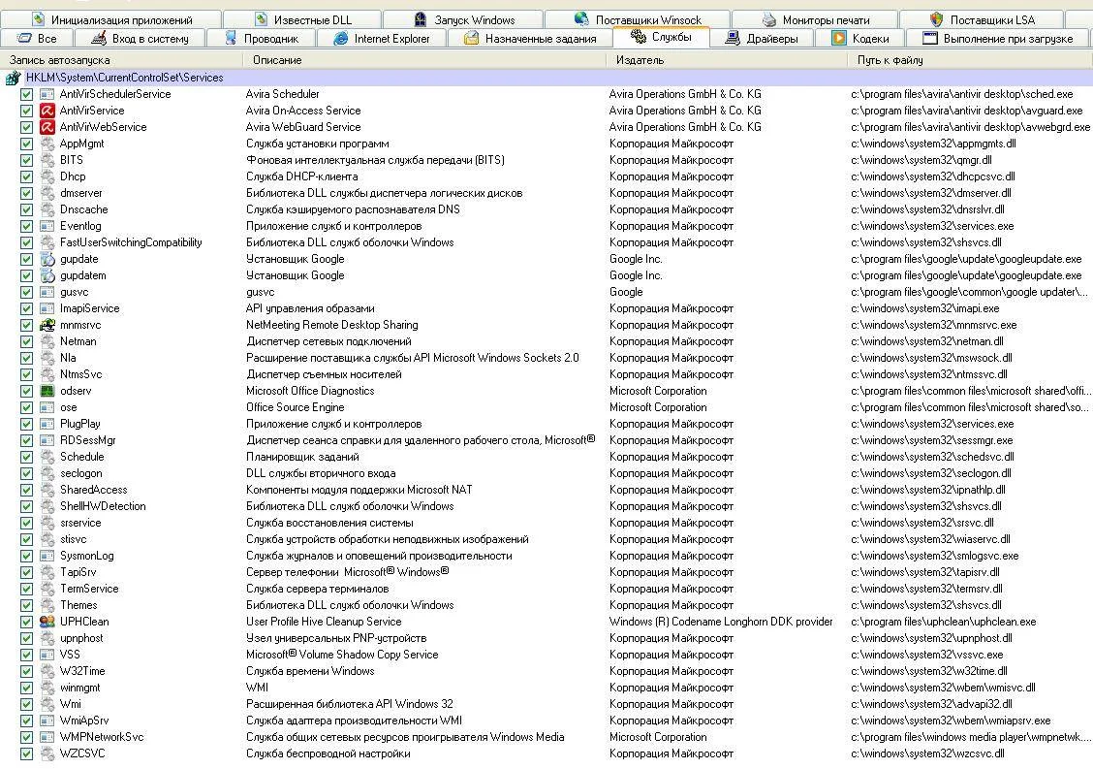Click the gear icon beside Schedule
This screenshot has width=1093, height=769.
coord(47,457)
